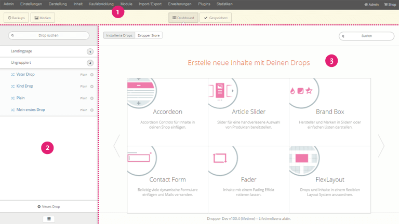Show next drops with right carousel arrow
Viewport: 399px width, 224px height.
pos(381,146)
